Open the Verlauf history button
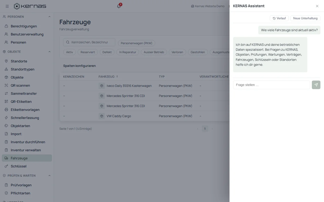This screenshot has height=202, width=324. (x=279, y=18)
